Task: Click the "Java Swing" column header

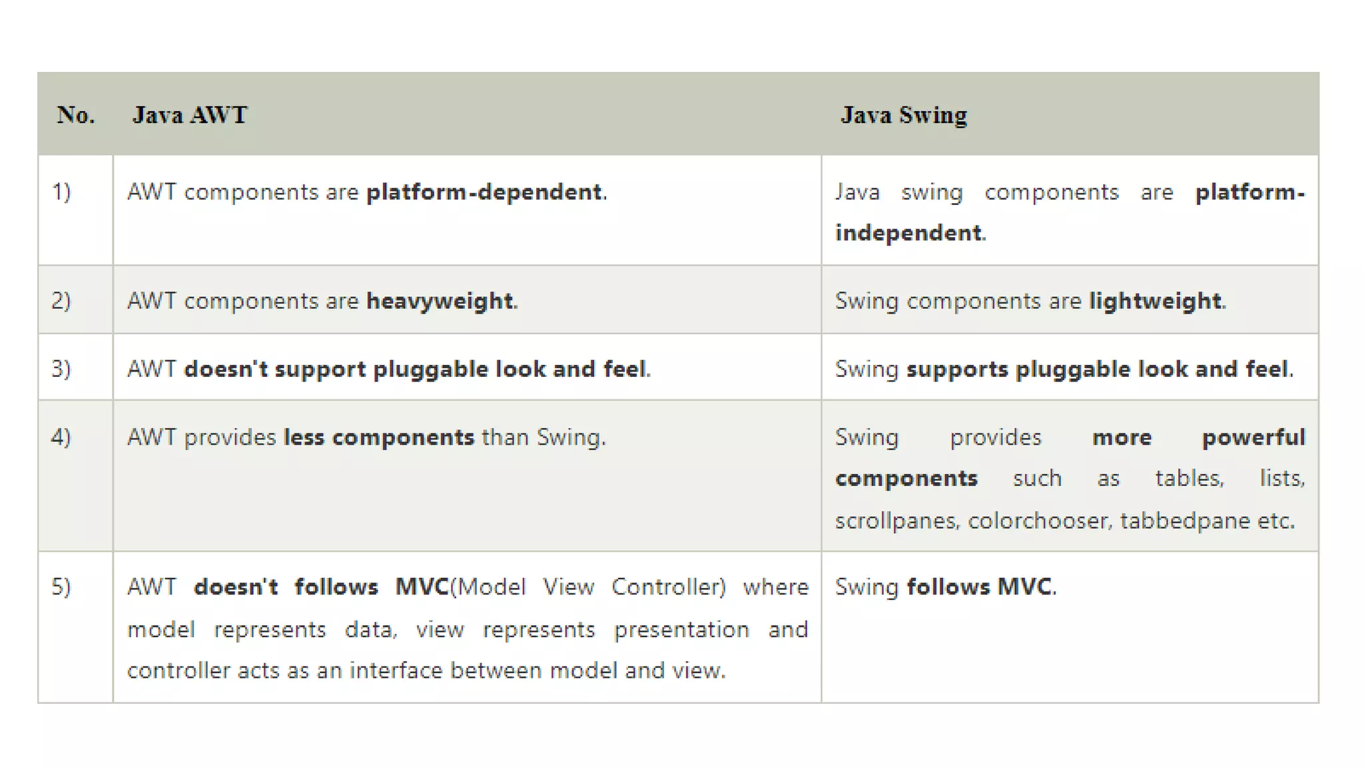Action: click(903, 115)
